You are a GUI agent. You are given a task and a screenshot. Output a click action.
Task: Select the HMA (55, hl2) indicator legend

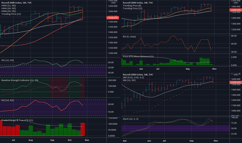[x=9, y=11]
